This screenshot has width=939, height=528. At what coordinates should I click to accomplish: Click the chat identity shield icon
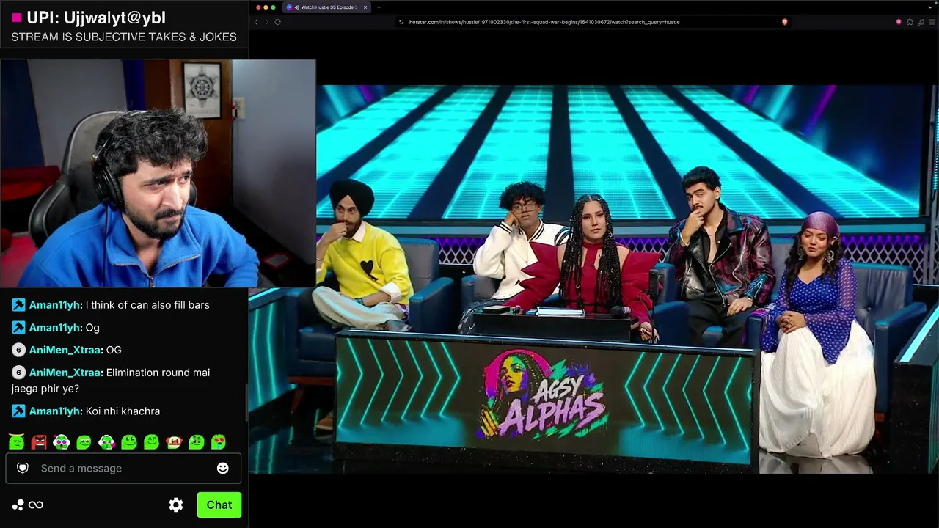pos(23,468)
